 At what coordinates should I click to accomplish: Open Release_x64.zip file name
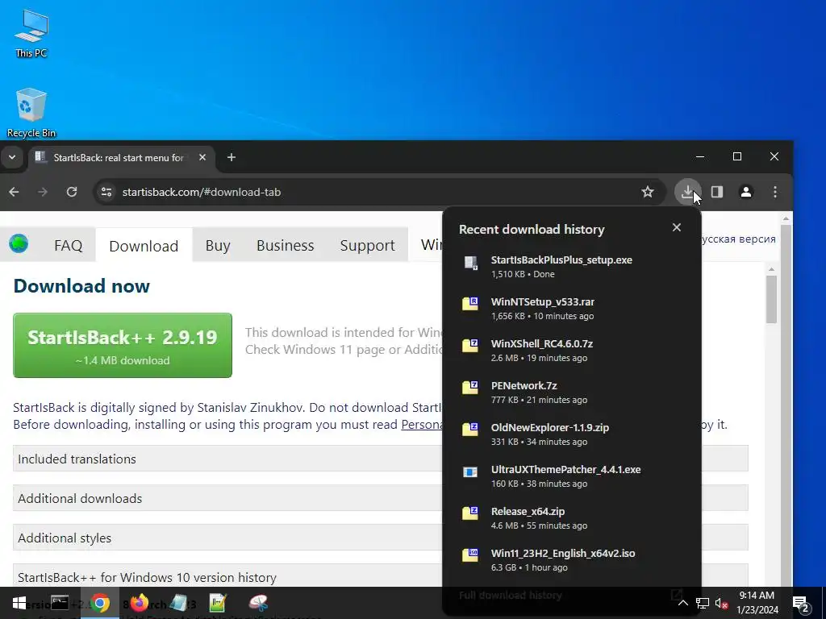tap(528, 512)
